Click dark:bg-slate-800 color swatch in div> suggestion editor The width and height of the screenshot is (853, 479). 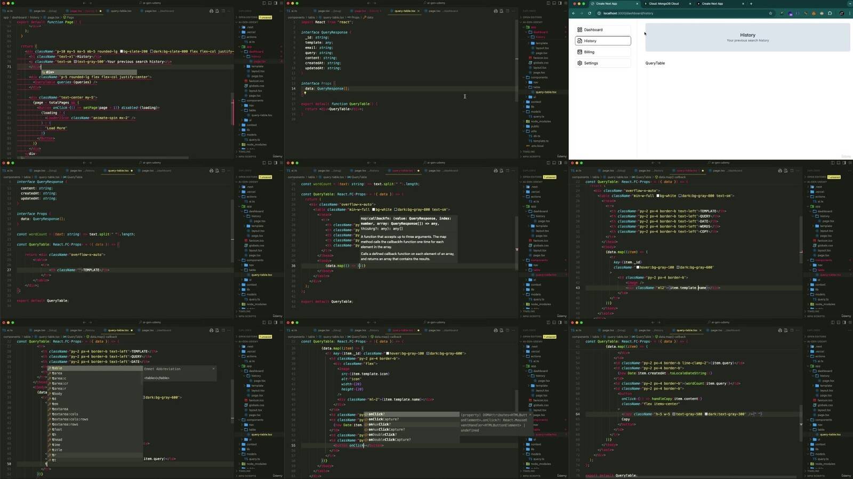click(151, 52)
